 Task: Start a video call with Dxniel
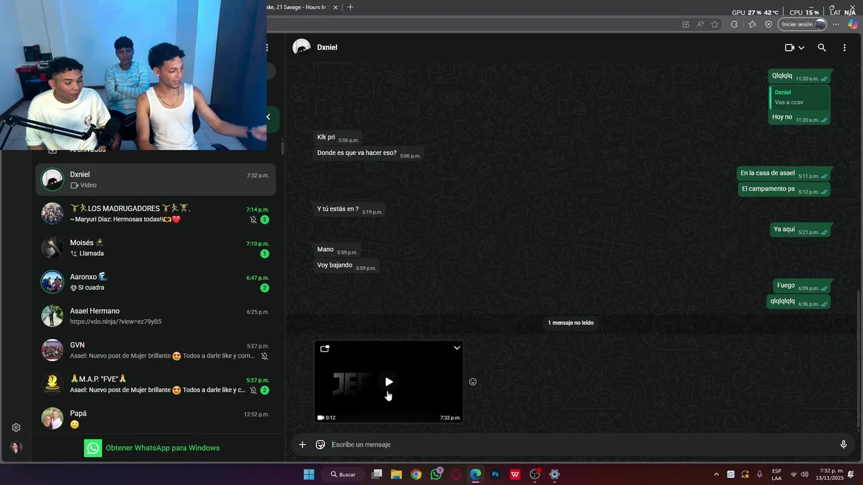point(790,48)
